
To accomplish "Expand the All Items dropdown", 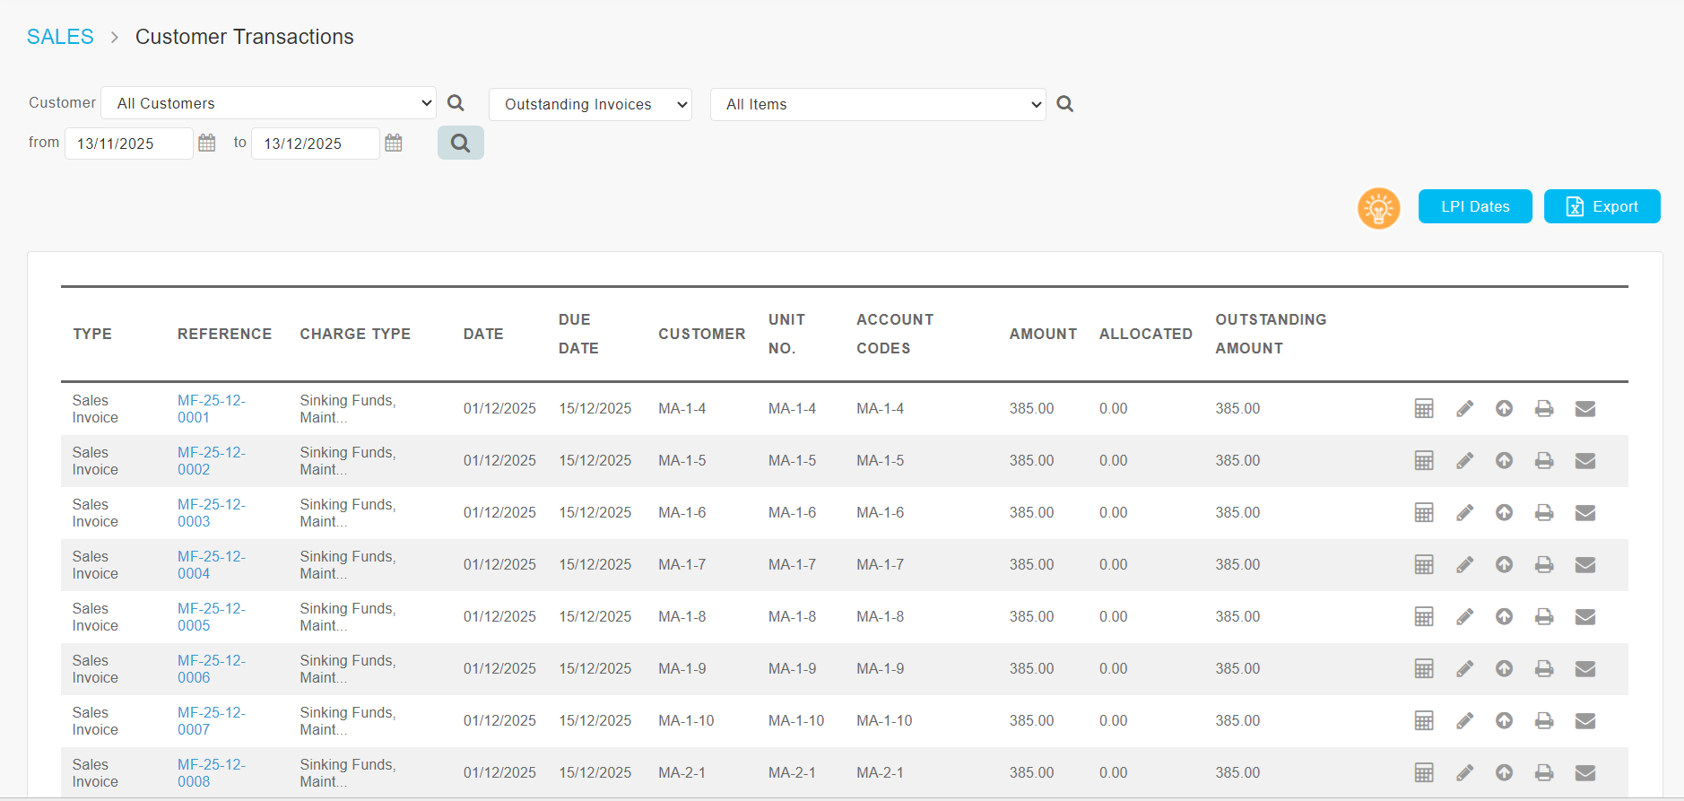I will coord(877,104).
